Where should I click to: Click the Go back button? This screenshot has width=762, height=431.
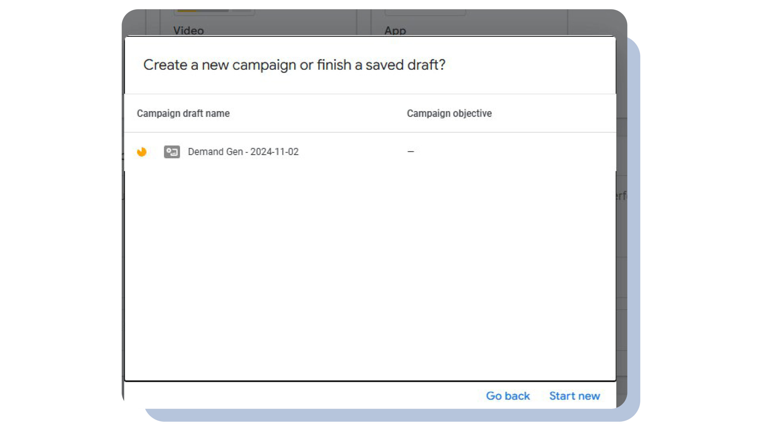coord(508,396)
